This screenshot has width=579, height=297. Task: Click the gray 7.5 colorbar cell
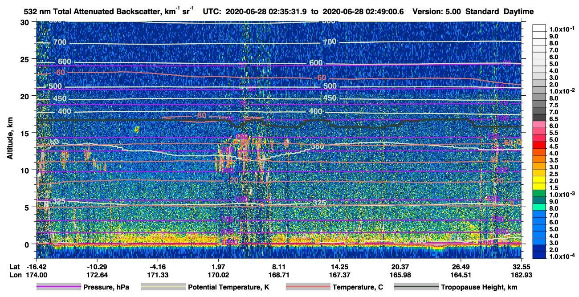coord(539,105)
